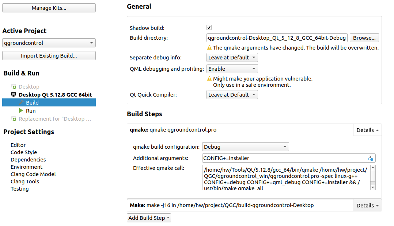Select Clang Tools under Project Settings
The height and width of the screenshot is (226, 394).
24,181
